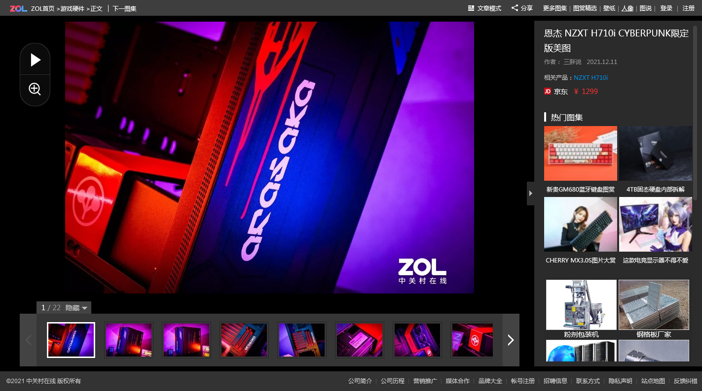Select fourth thumbnail in strip
Image resolution: width=702 pixels, height=391 pixels.
click(244, 340)
